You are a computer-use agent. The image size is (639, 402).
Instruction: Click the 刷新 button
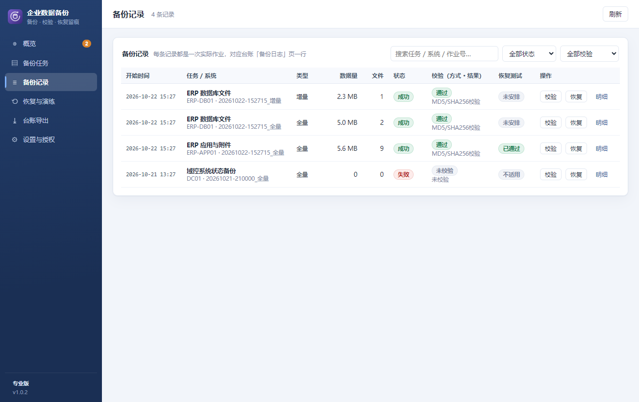click(x=615, y=14)
